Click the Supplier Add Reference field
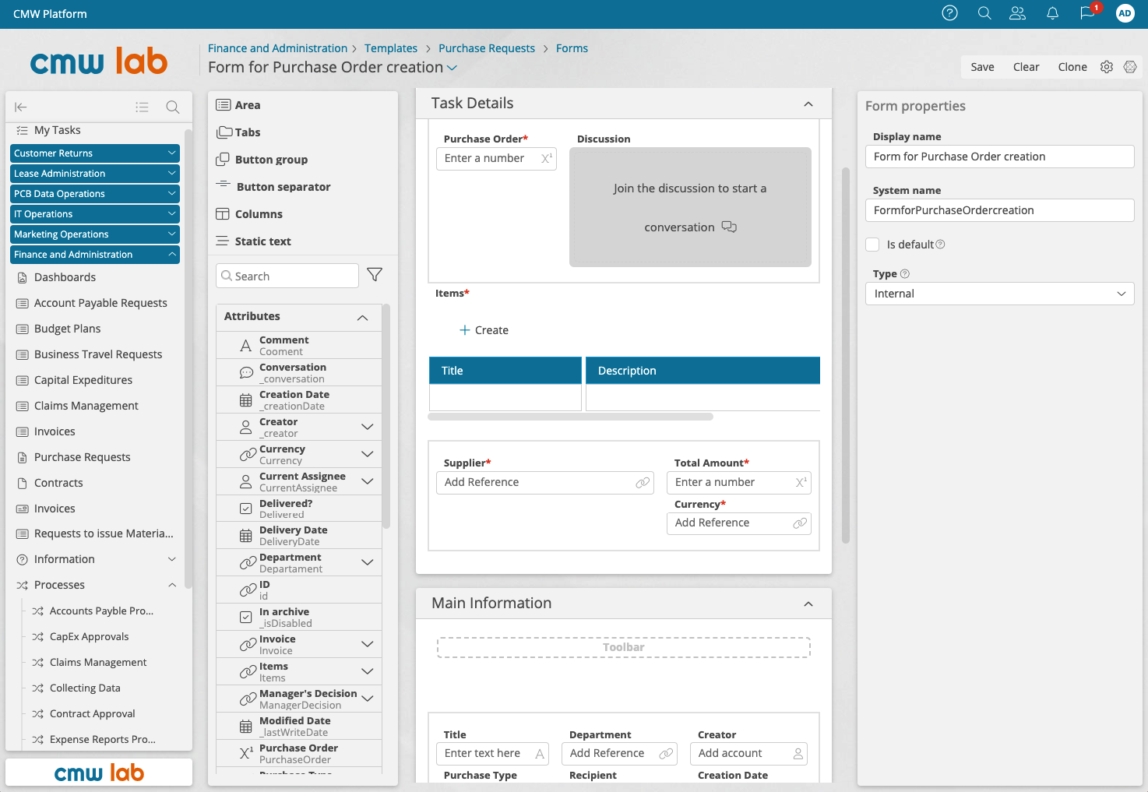Viewport: 1148px width, 792px height. pyautogui.click(x=545, y=483)
